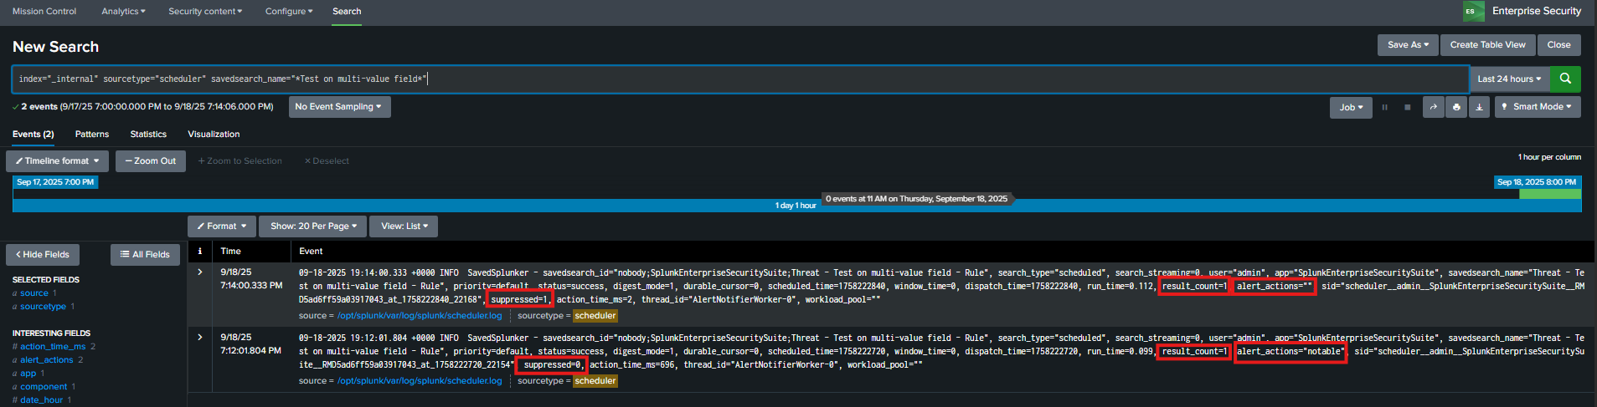Share the search job results
Image resolution: width=1597 pixels, height=407 pixels.
click(x=1434, y=107)
